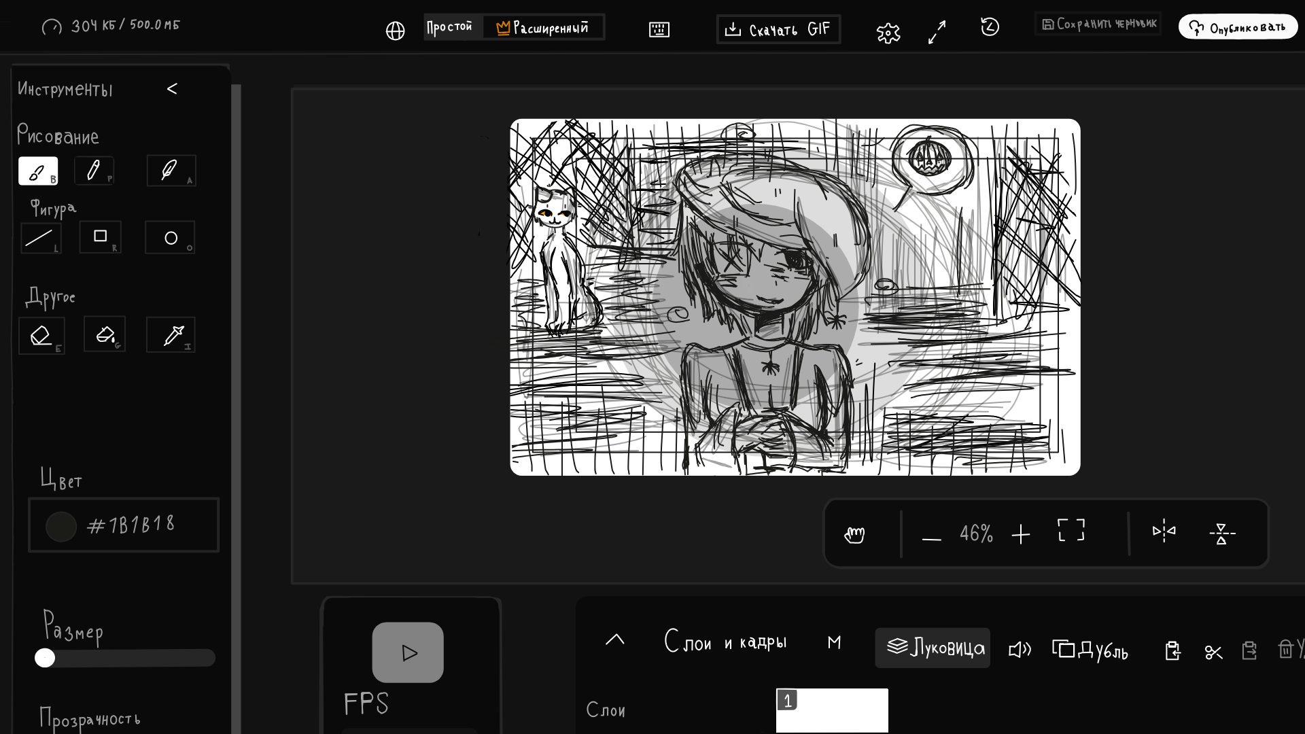This screenshot has height=734, width=1305.
Task: Click Опубликовать button
Action: point(1238,27)
